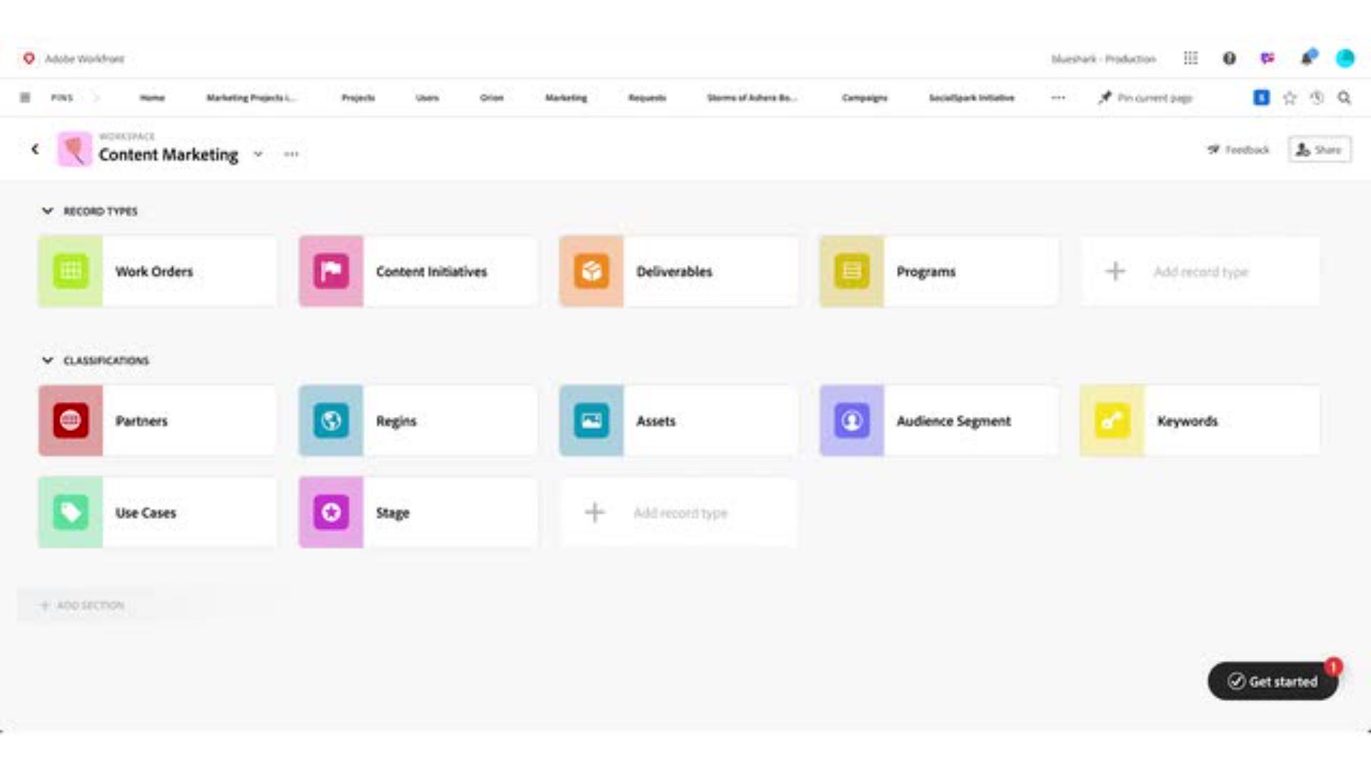Click the help question-mark icon
This screenshot has height=771, width=1371.
pyautogui.click(x=1229, y=58)
